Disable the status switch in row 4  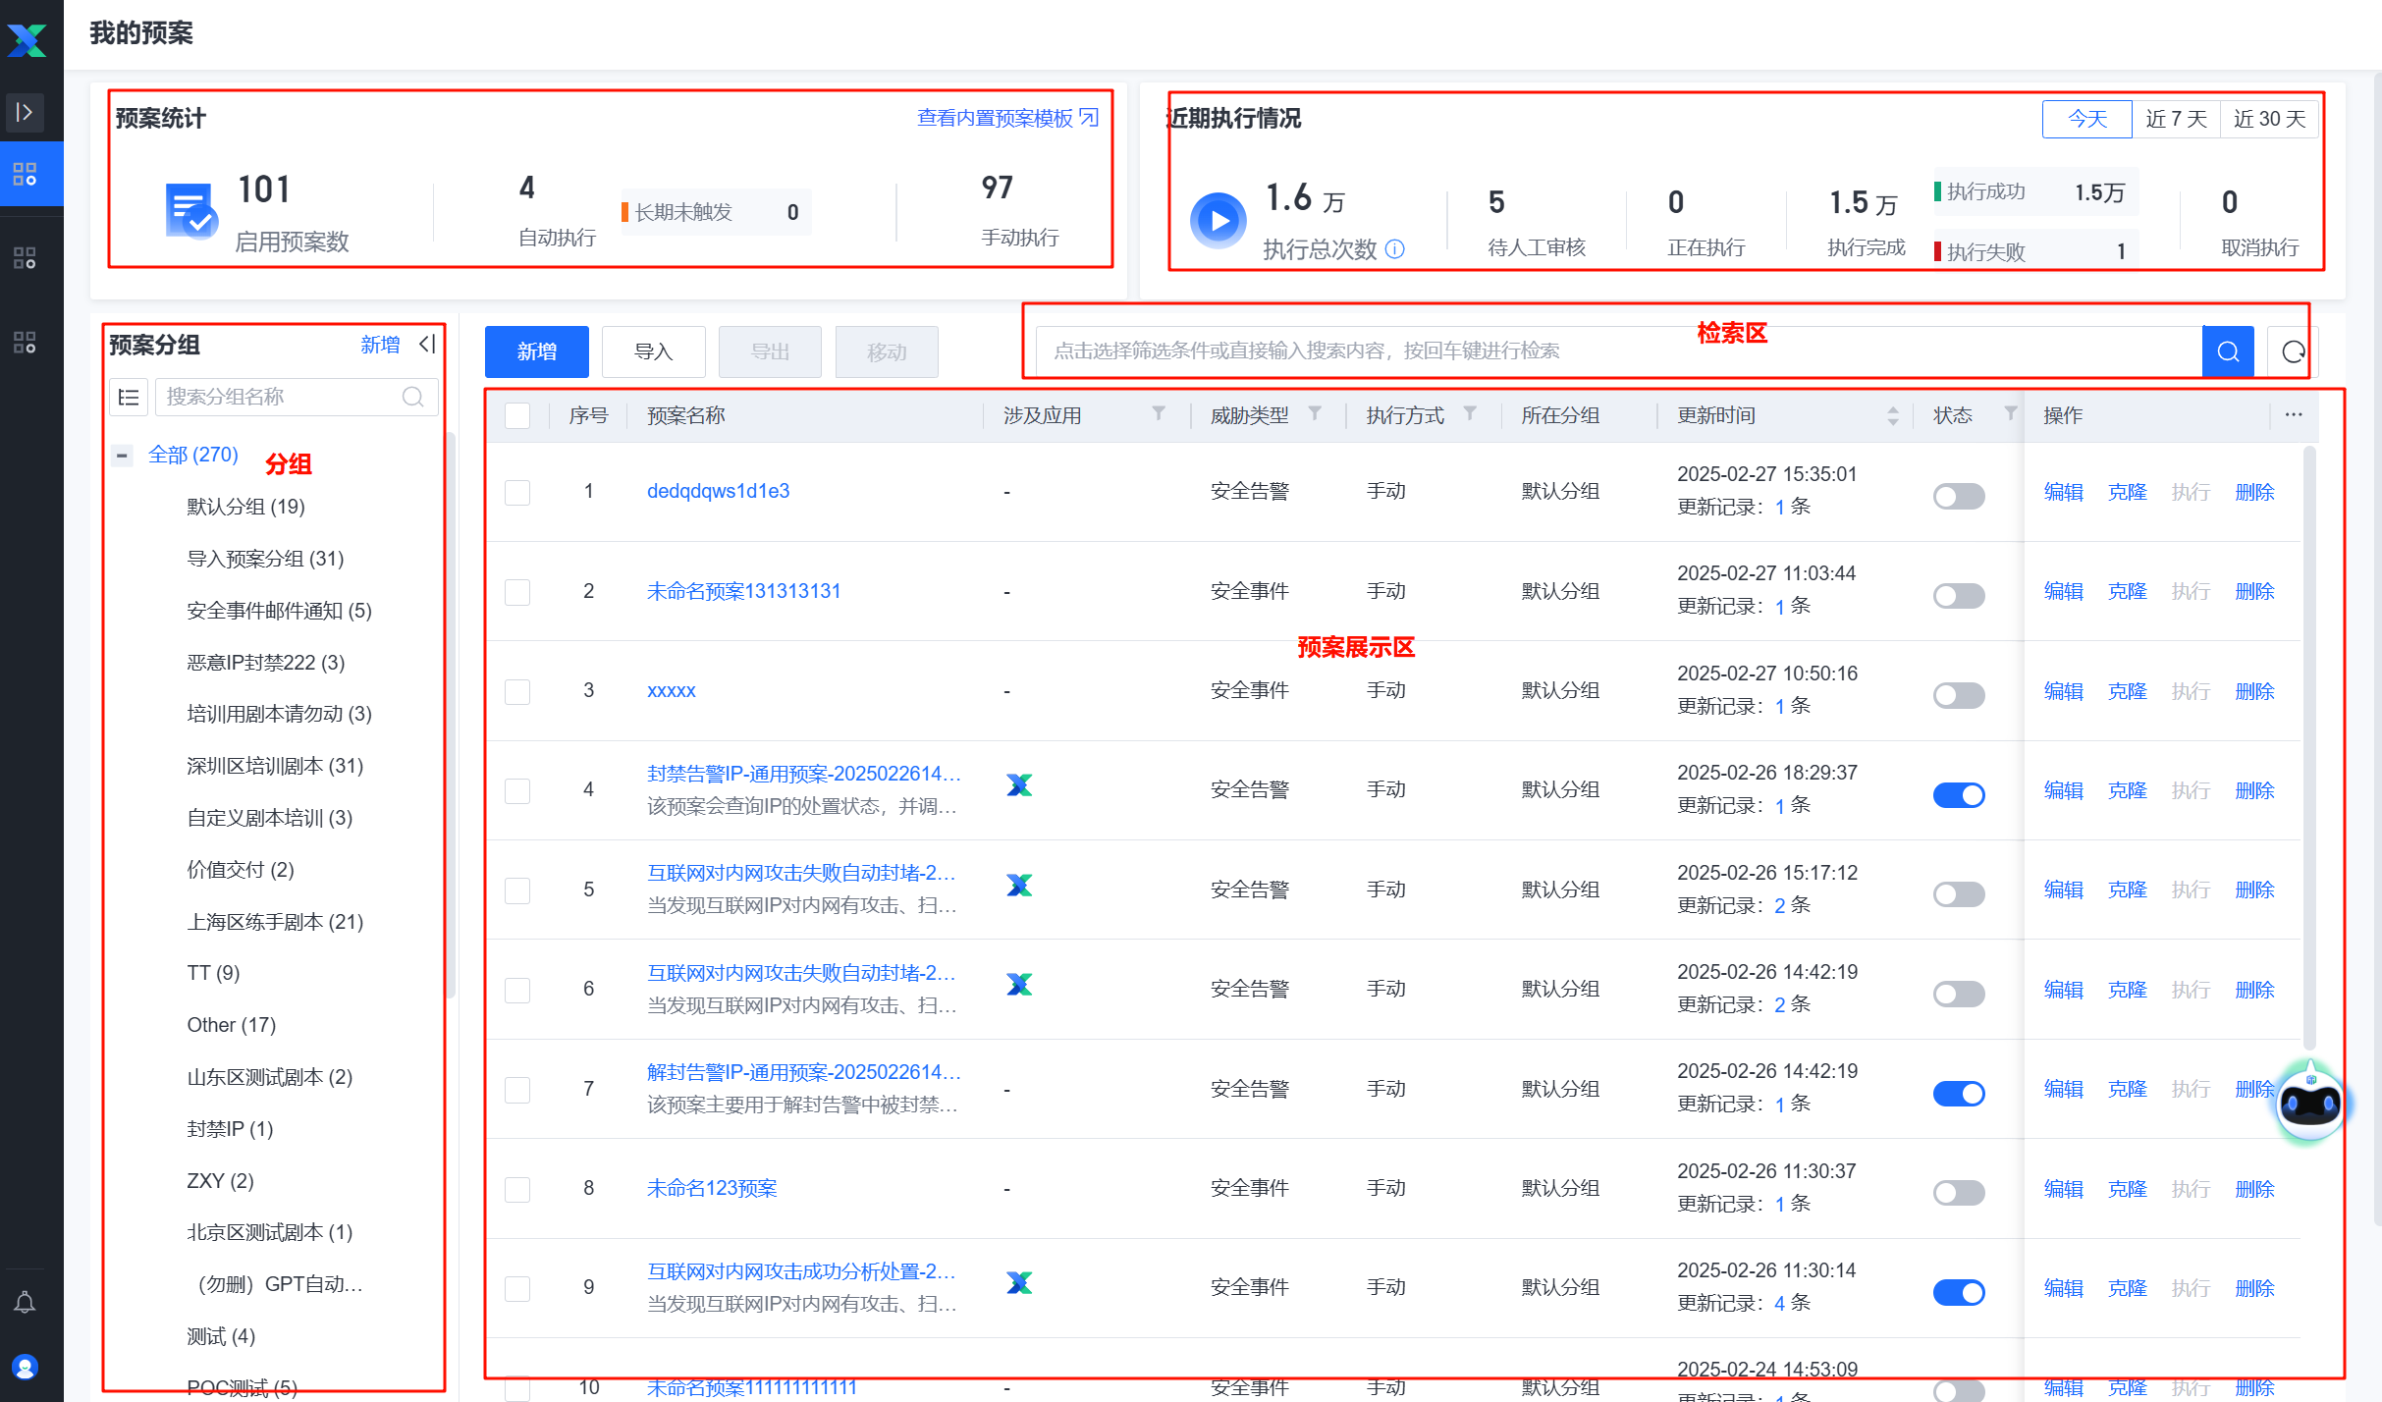tap(1959, 794)
